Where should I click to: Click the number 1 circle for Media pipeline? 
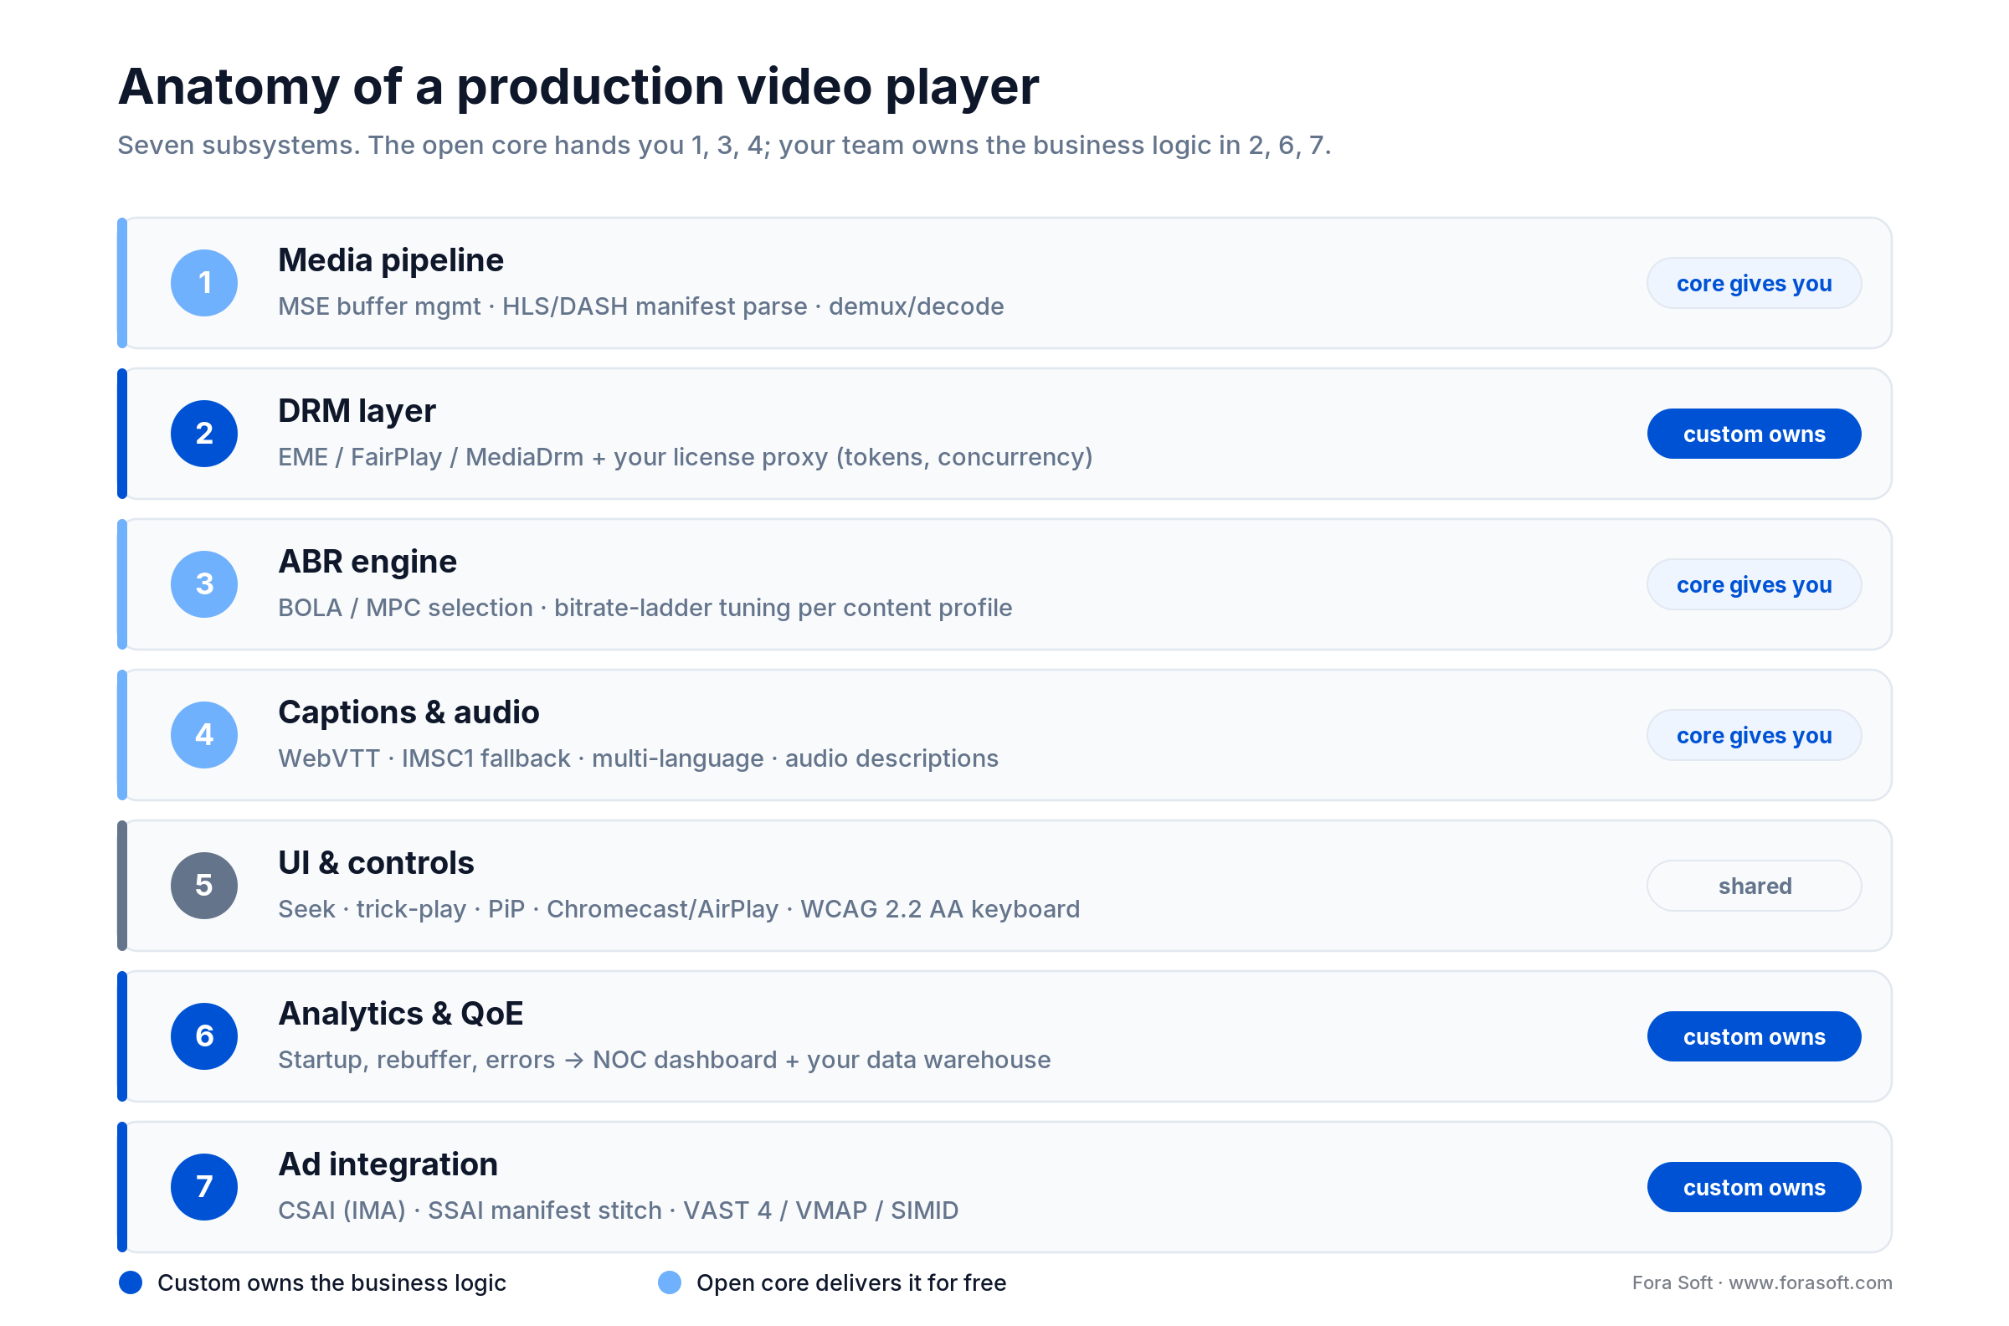point(203,282)
